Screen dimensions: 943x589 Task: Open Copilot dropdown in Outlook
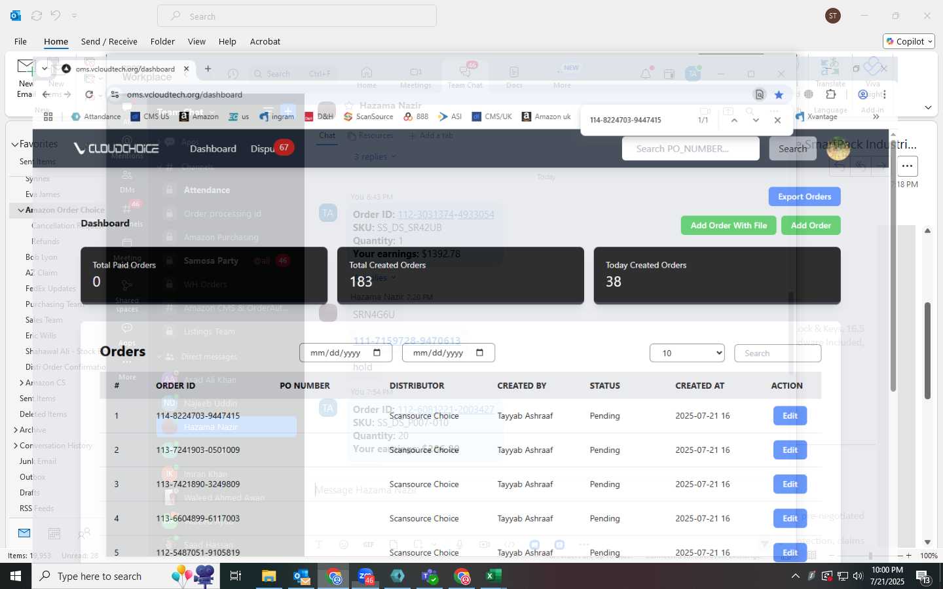(909, 41)
